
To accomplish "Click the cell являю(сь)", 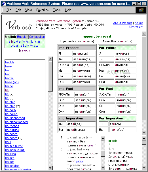I will 84,53.
